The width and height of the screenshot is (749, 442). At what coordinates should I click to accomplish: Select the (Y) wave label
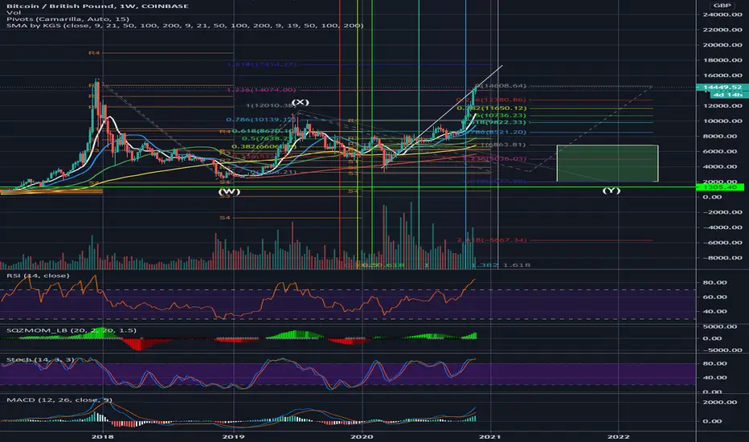tap(611, 190)
